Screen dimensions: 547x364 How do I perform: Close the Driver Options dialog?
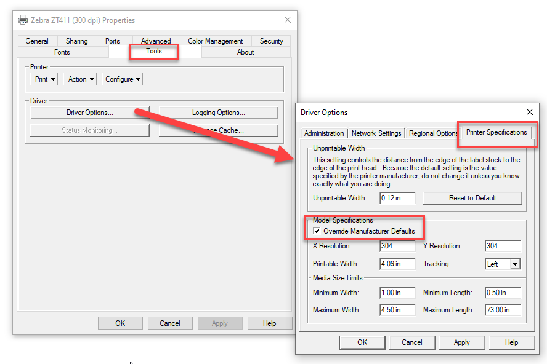pos(530,112)
